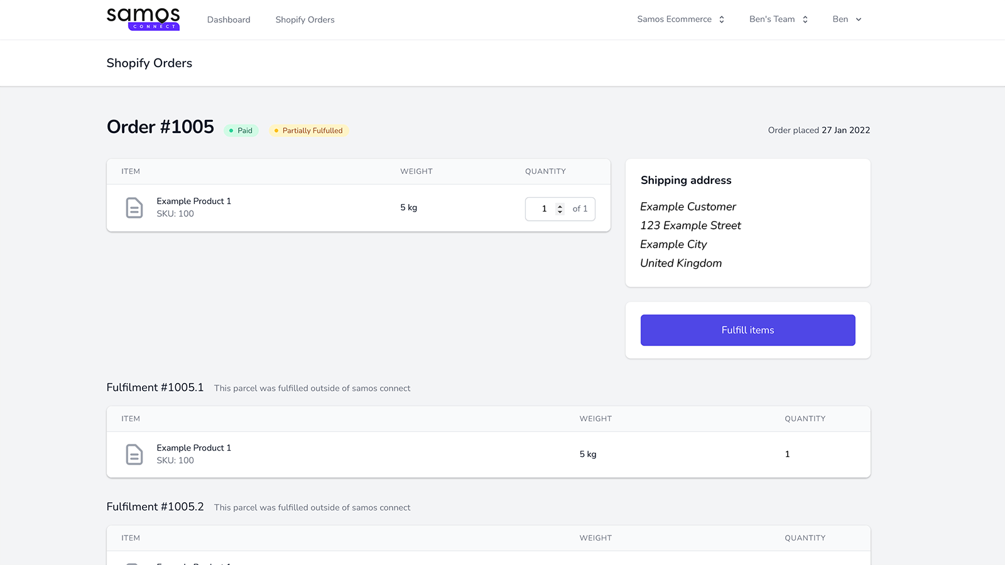Click the document icon in Fulfilment #1005.1 table

point(134,455)
